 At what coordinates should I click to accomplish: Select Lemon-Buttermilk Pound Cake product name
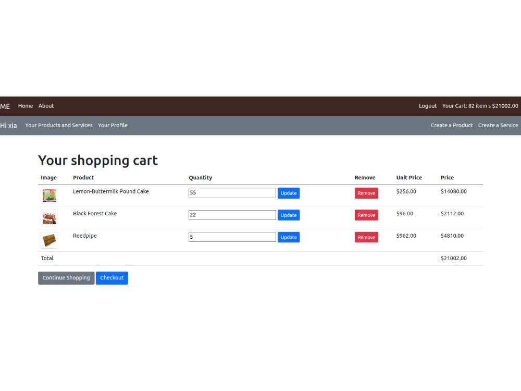point(111,191)
